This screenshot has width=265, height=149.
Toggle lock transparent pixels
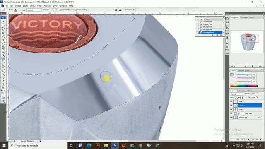pos(236,98)
